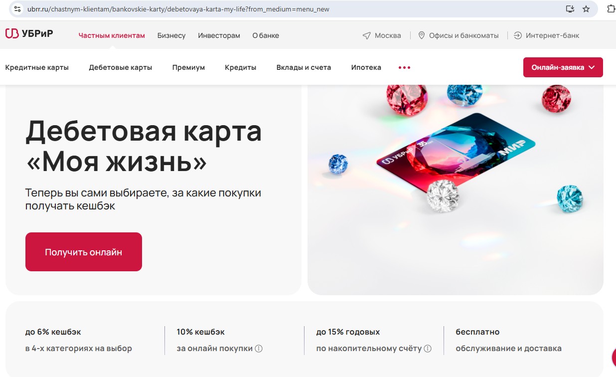
Task: Open Дебетовые карты menu
Action: coord(121,67)
